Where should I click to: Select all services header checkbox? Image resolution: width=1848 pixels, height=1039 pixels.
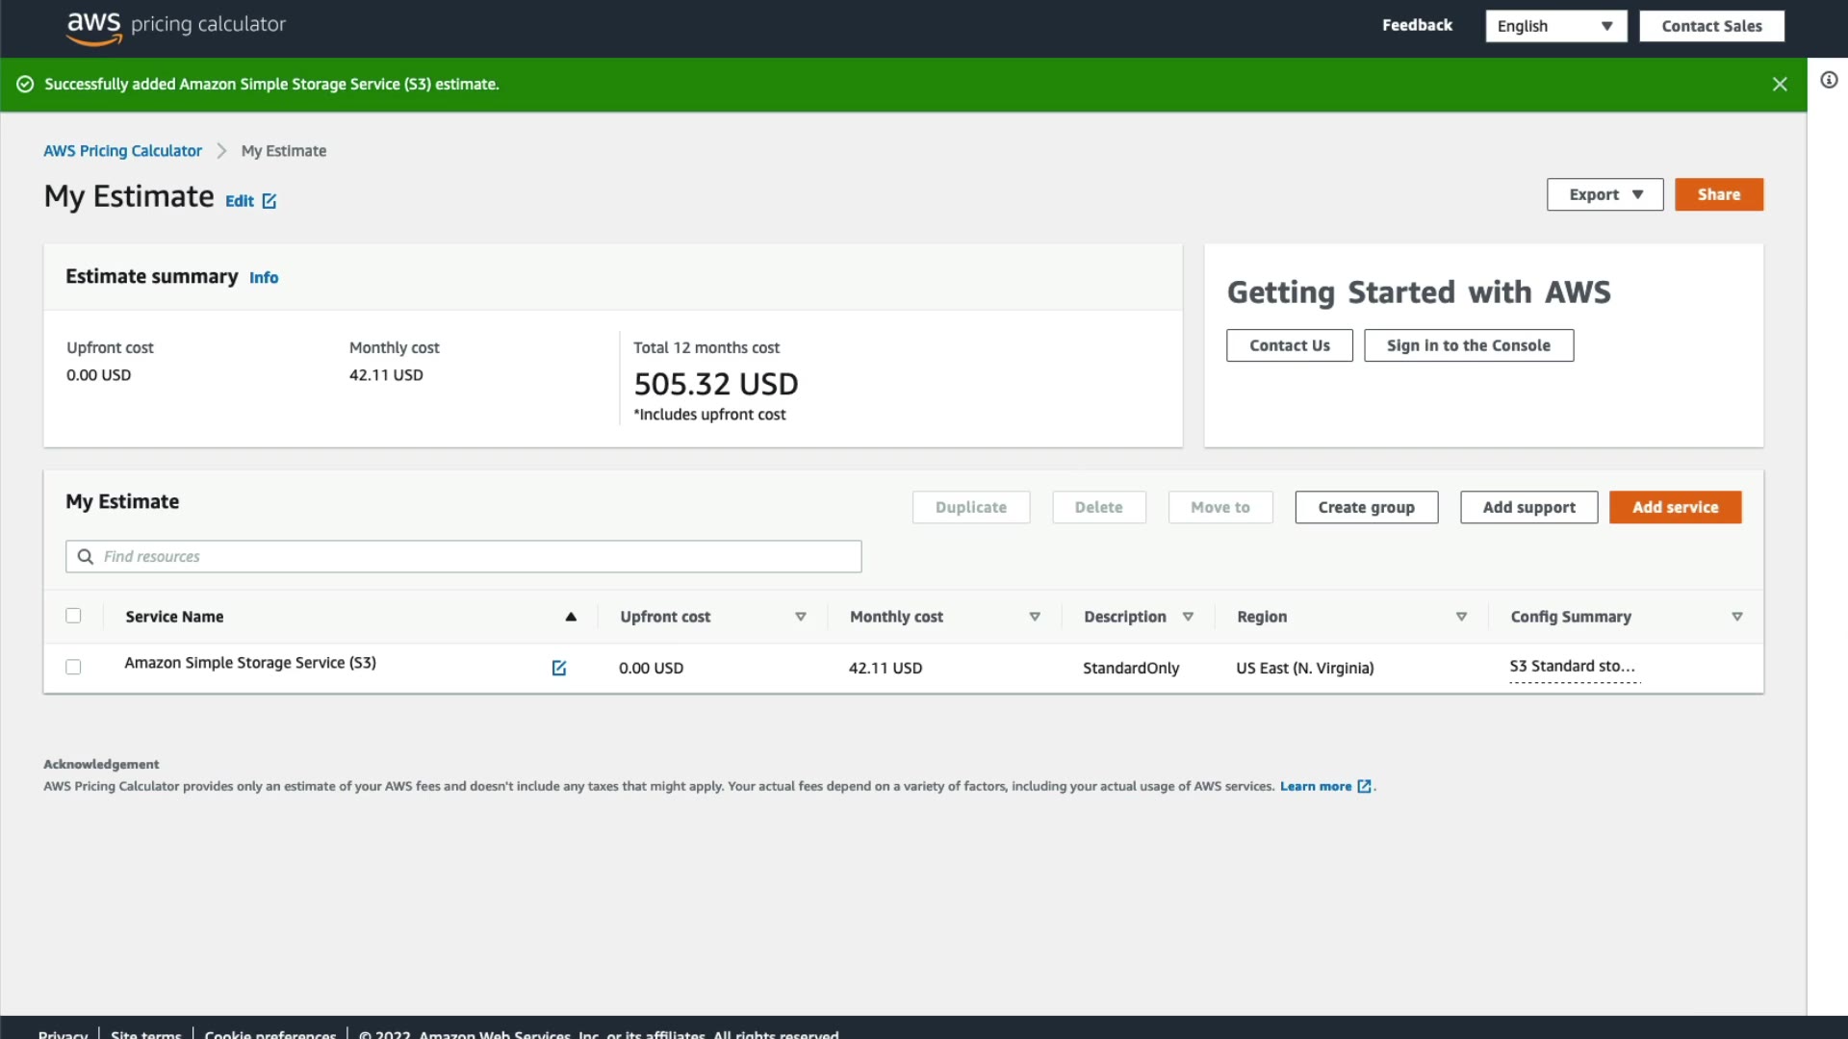[73, 616]
